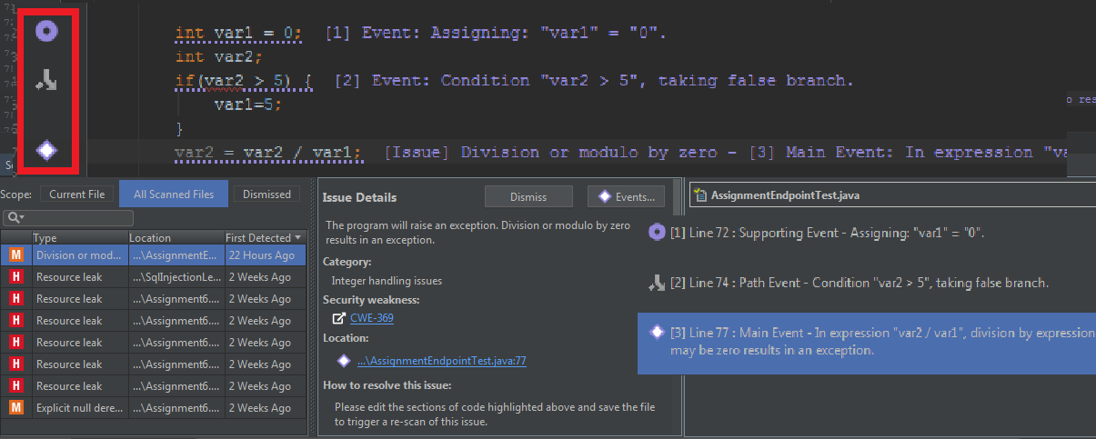Open the search options dropdown magnifier
This screenshot has height=439, width=1096.
tap(14, 218)
